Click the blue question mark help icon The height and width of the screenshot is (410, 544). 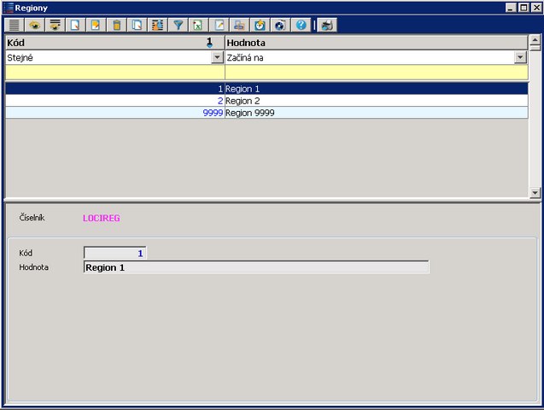click(x=301, y=25)
